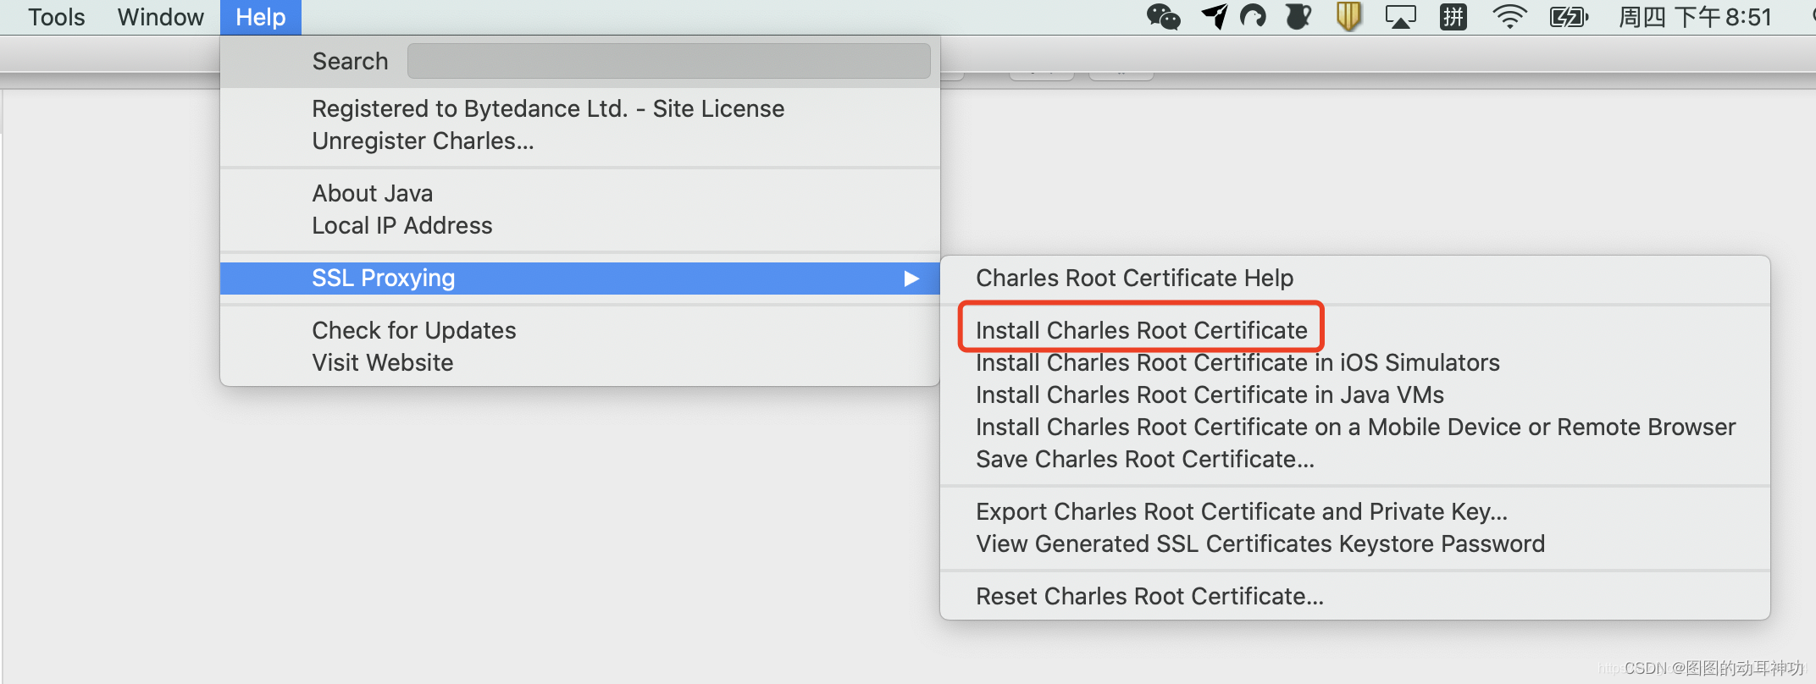
Task: Close the highlighted Help menu
Action: click(261, 17)
